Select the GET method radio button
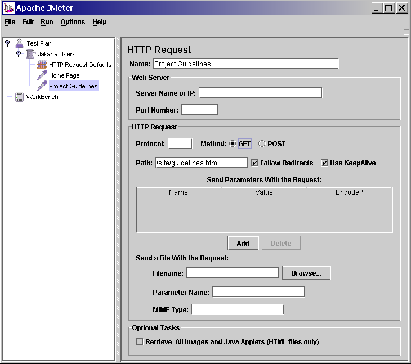This screenshot has height=364, width=411. 232,144
